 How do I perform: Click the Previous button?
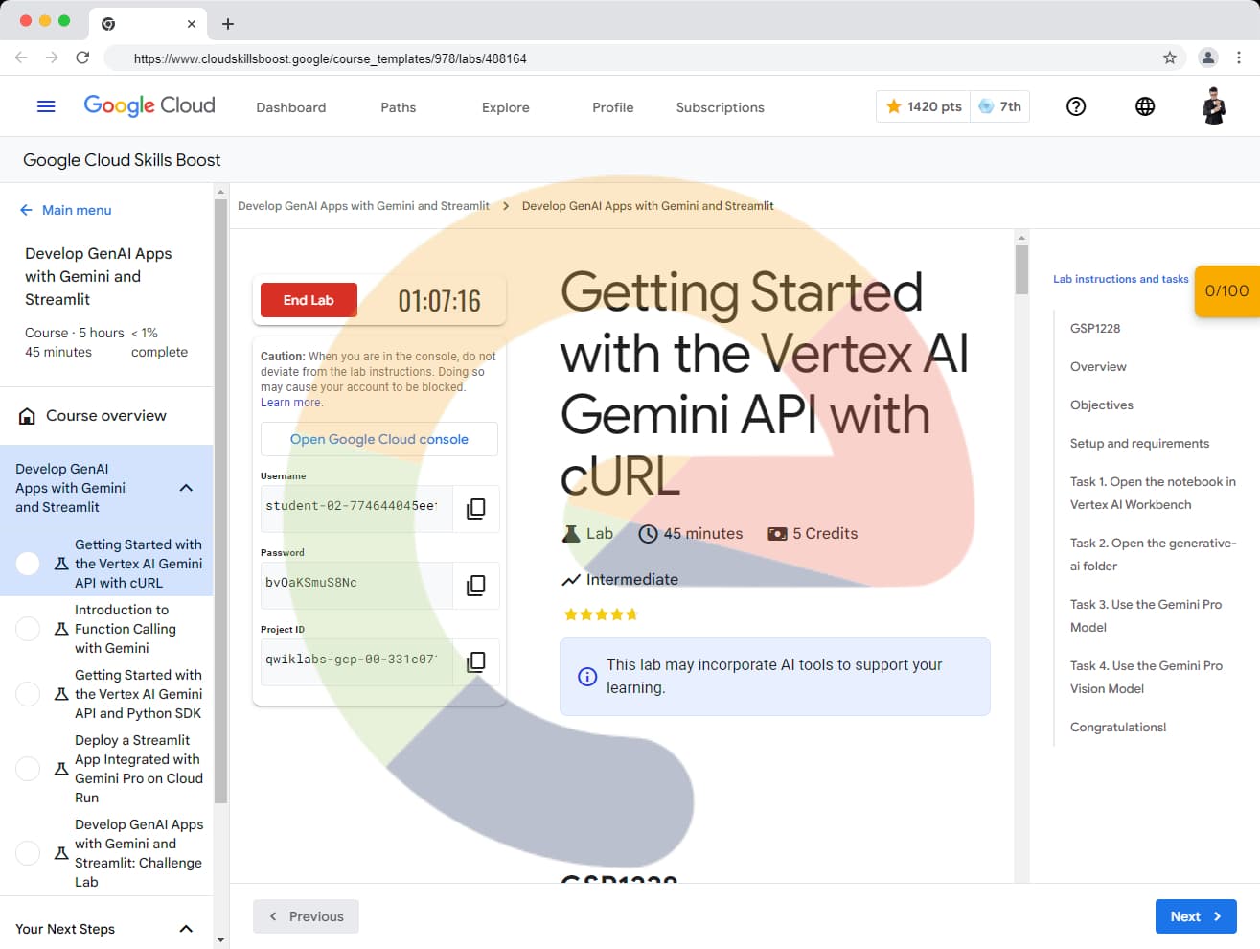(x=306, y=916)
